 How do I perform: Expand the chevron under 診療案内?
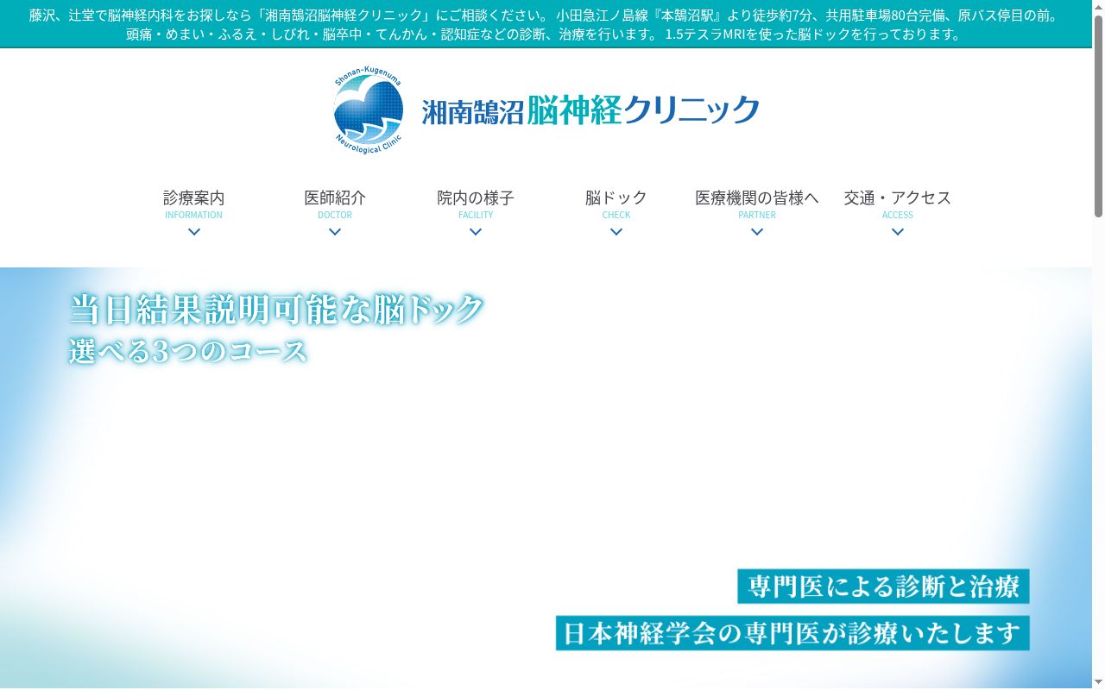click(194, 232)
